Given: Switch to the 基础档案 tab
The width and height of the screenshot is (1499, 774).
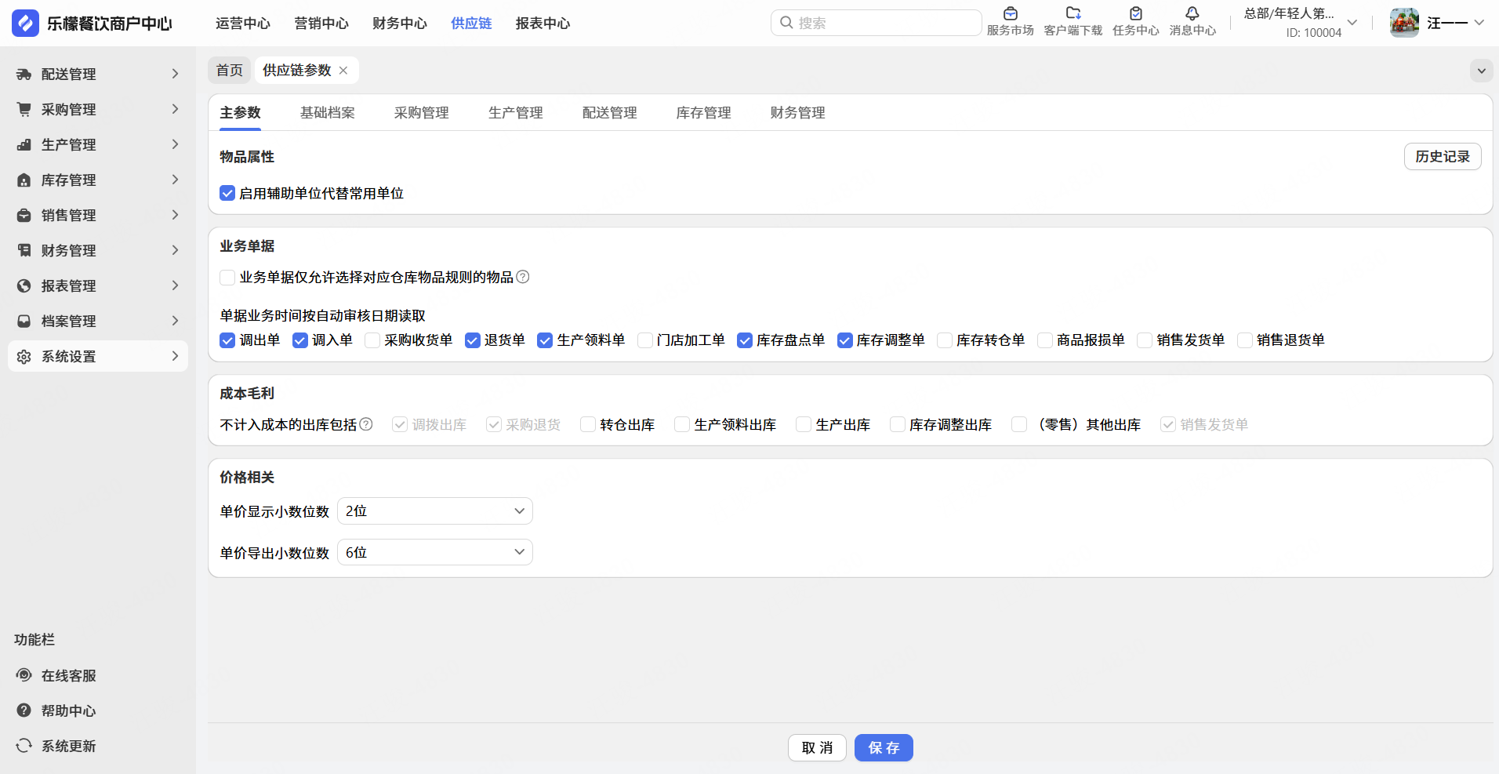Looking at the screenshot, I should (x=327, y=113).
